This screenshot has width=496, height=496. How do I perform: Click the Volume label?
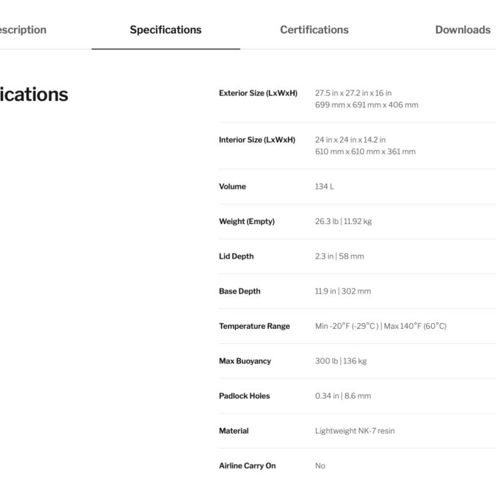[x=232, y=187]
